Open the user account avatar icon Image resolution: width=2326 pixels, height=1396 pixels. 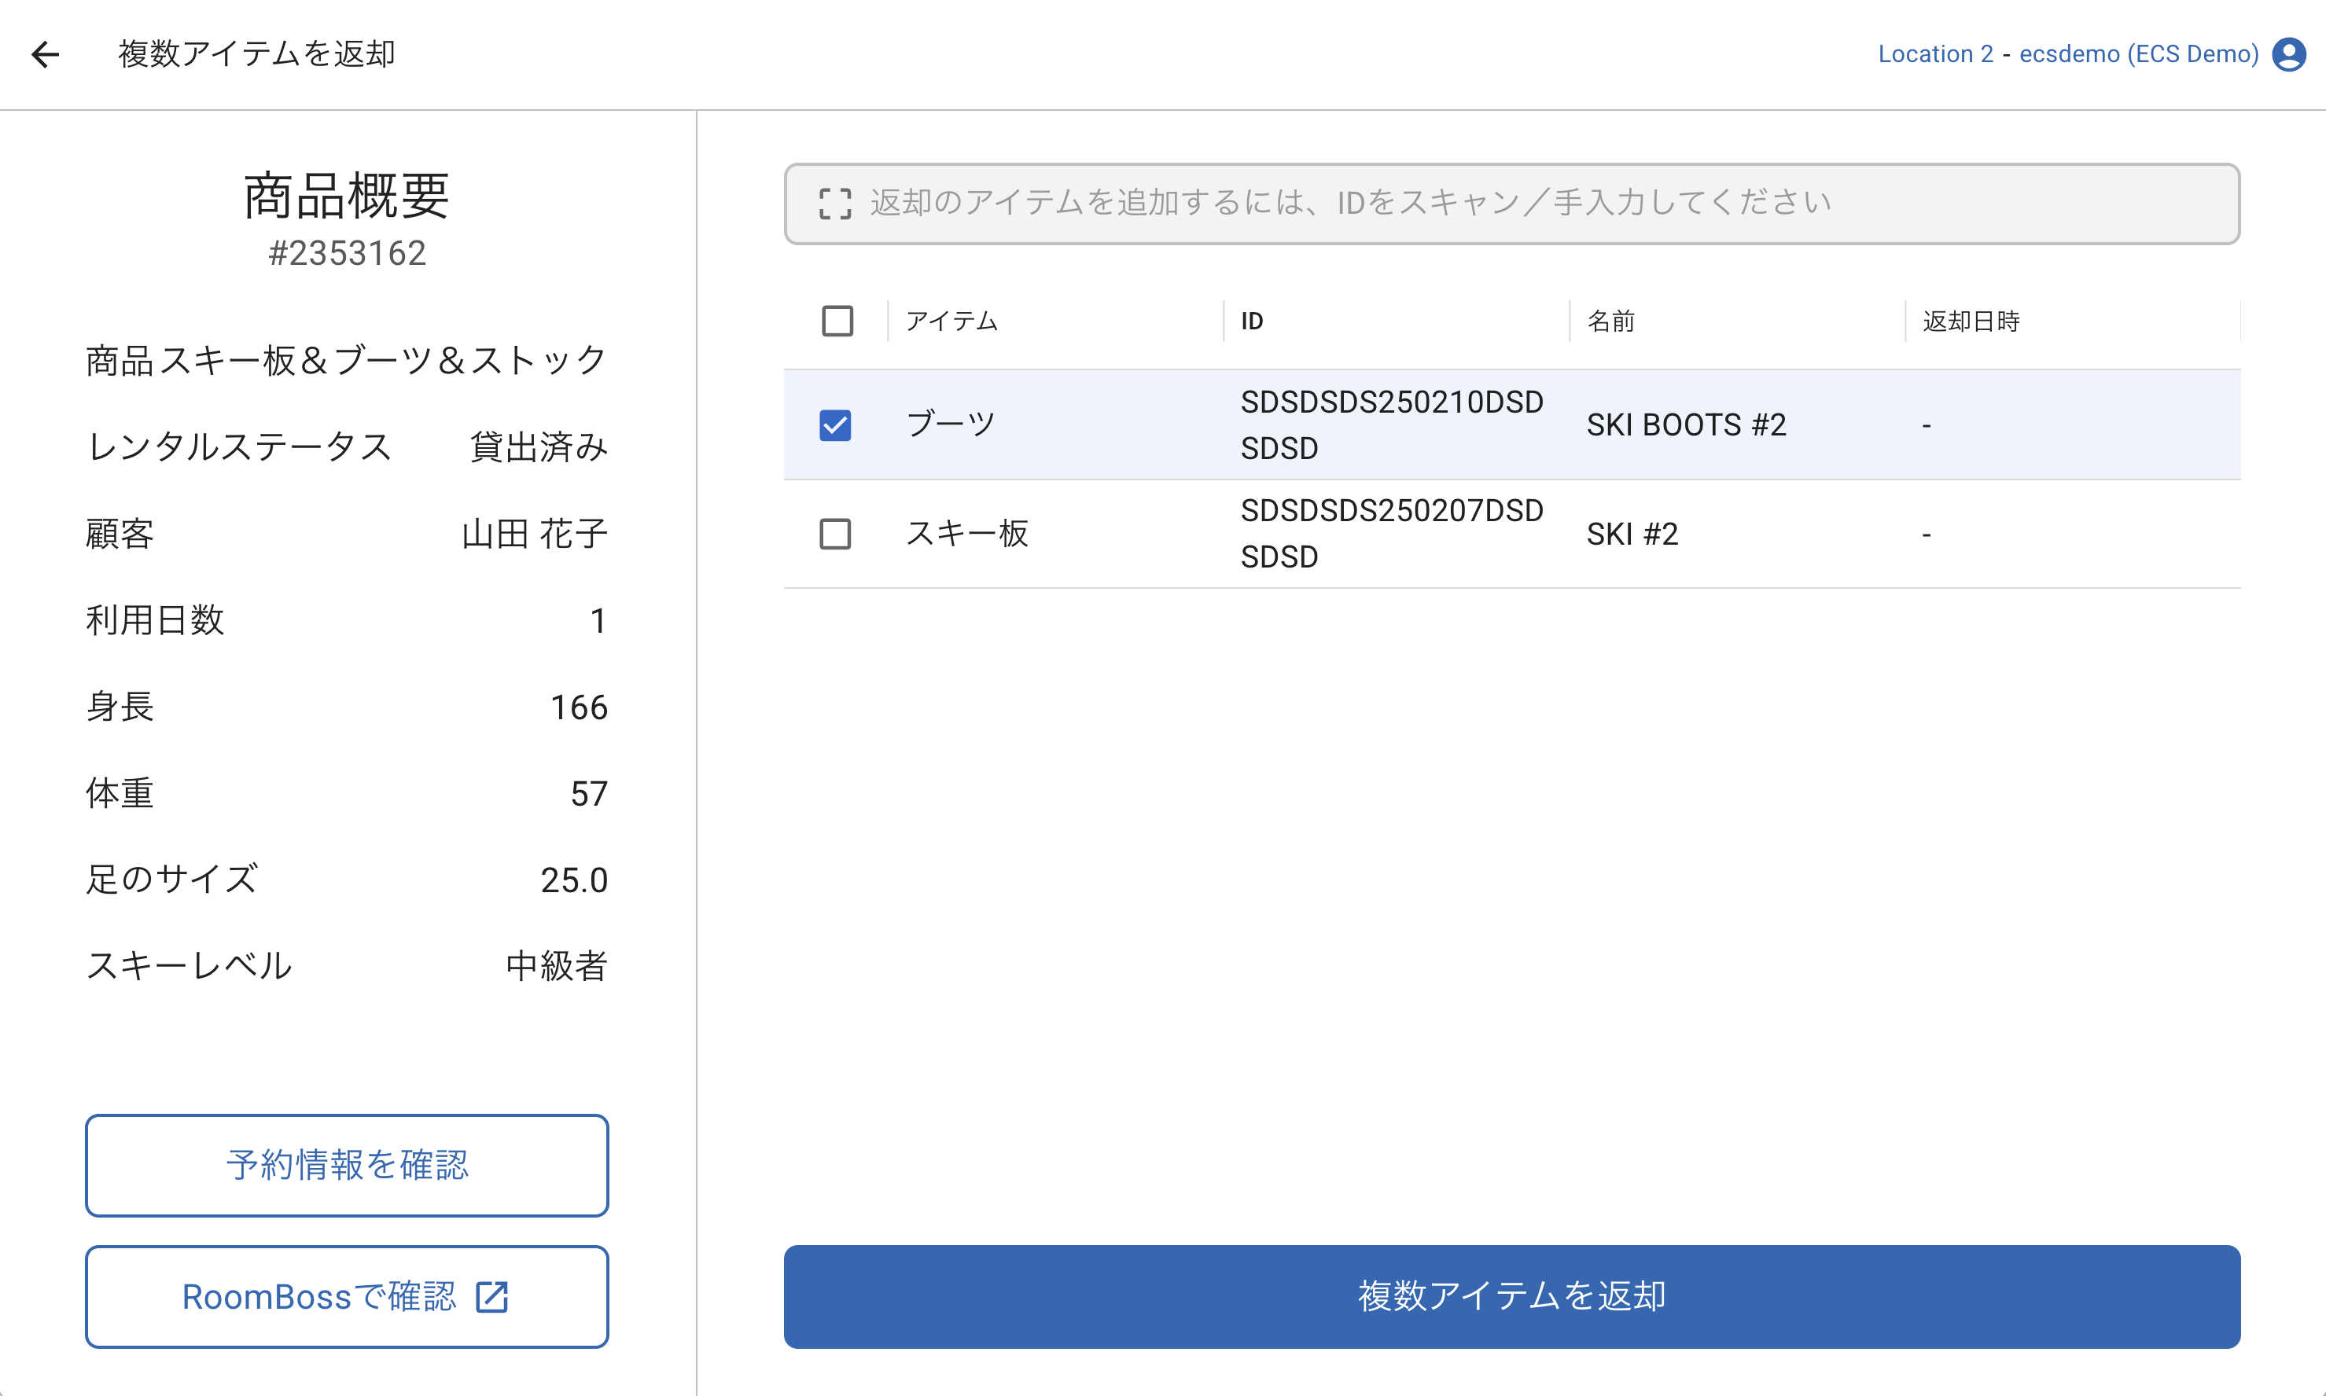(x=2288, y=54)
